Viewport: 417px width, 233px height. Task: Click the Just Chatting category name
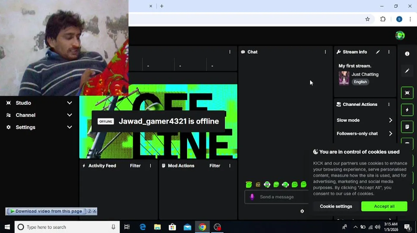(365, 74)
